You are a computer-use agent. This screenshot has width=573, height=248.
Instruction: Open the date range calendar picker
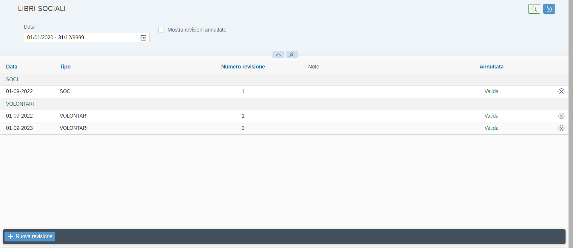click(143, 38)
